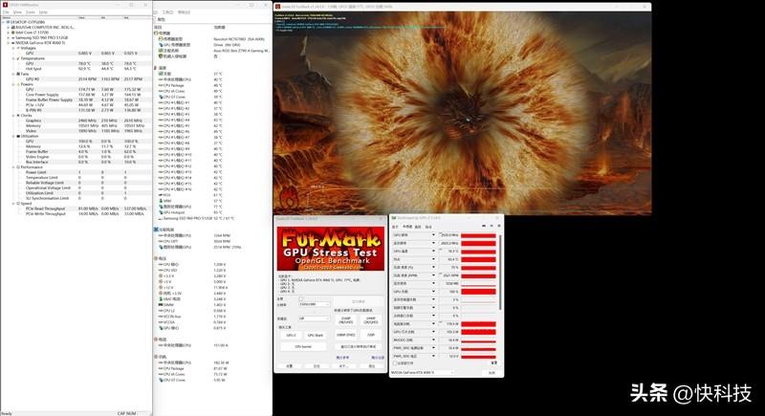This screenshot has width=765, height=416.
Task: Run the 1440P (QHD) preset benchmark
Action: pos(371,320)
